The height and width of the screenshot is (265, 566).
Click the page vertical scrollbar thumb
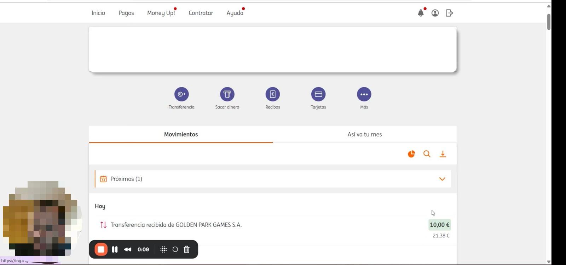(x=549, y=22)
